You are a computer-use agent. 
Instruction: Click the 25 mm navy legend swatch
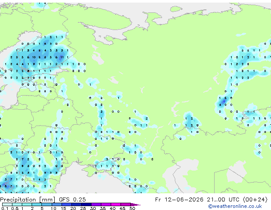86,204
